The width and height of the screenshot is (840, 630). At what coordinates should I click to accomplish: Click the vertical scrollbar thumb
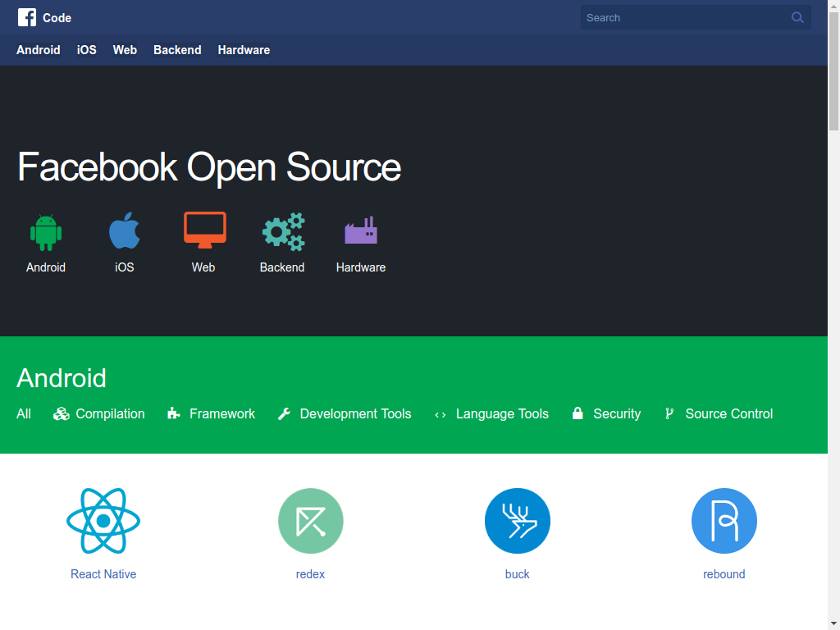(833, 71)
